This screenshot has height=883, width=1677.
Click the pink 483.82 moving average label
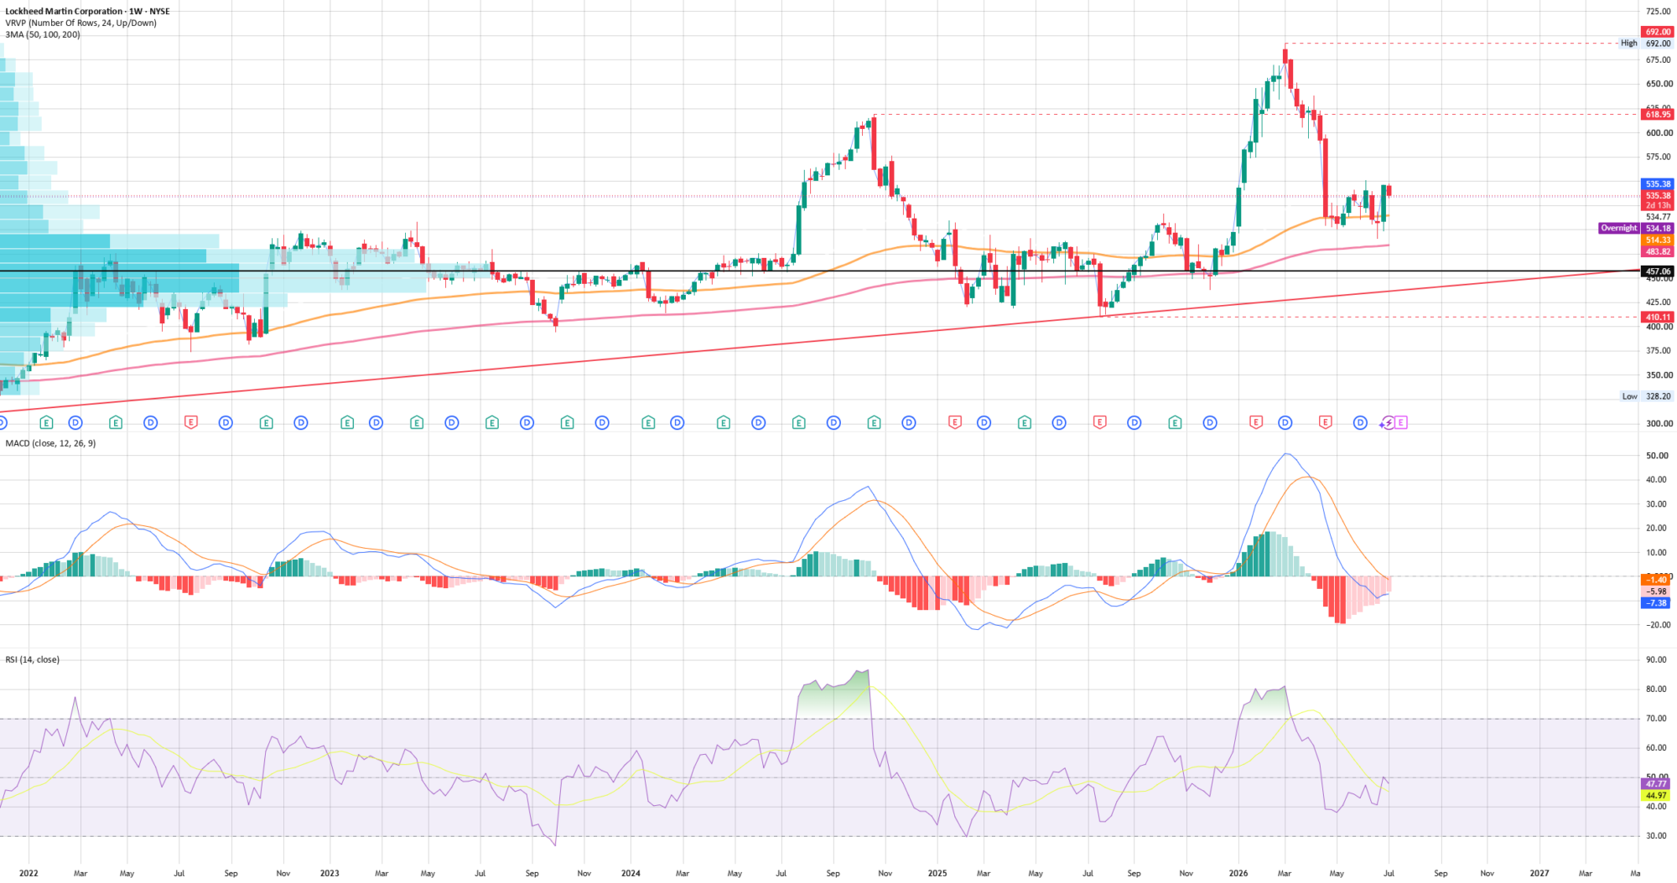[1657, 251]
